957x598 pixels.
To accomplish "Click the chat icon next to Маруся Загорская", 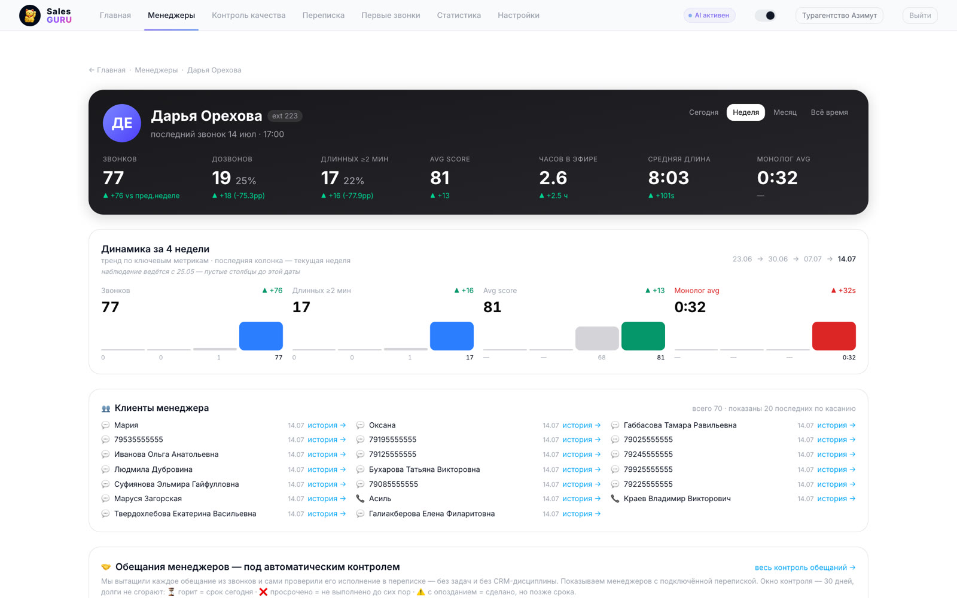I will tap(106, 499).
